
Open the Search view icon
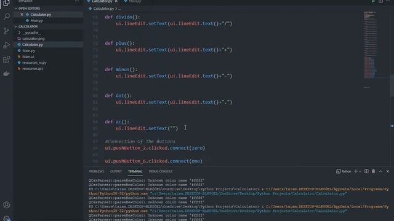coord(7,17)
